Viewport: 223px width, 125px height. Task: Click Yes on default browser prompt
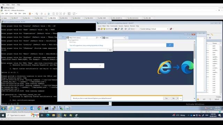point(166,98)
